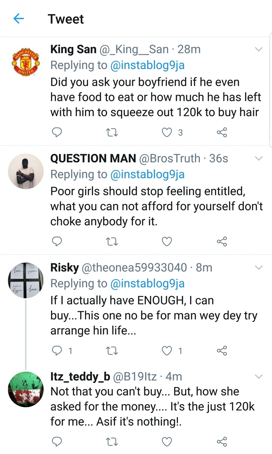Like QUESTION MAN's tweet
The height and width of the screenshot is (454, 272).
tap(167, 241)
